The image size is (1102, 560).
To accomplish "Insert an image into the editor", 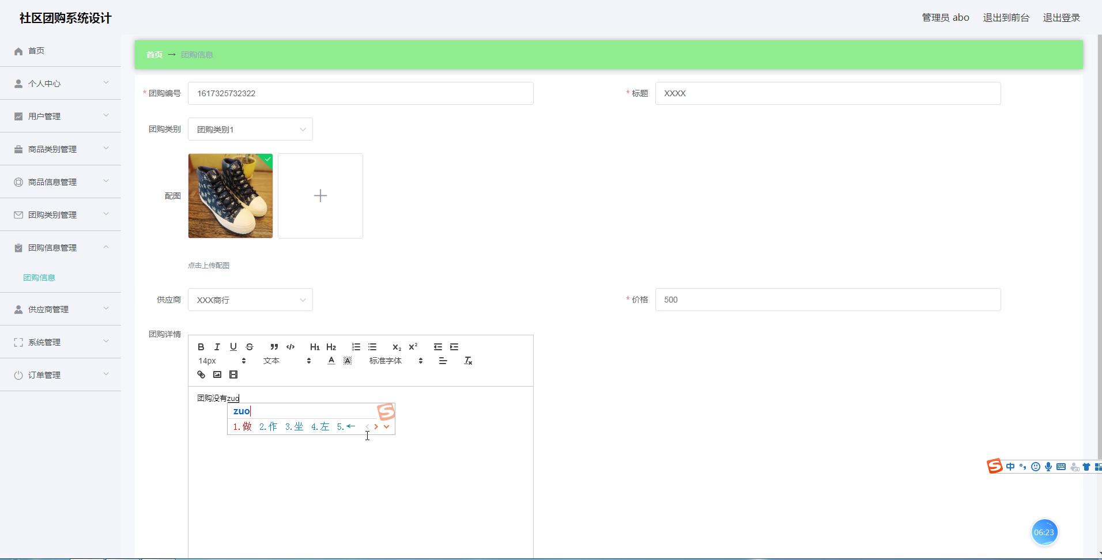I will [217, 374].
